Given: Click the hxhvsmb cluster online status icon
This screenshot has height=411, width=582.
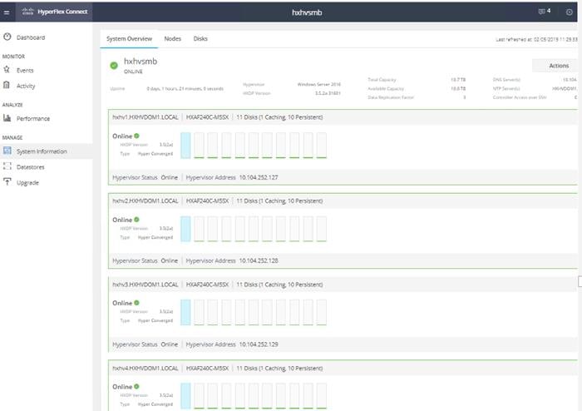Looking at the screenshot, I should click(114, 66).
